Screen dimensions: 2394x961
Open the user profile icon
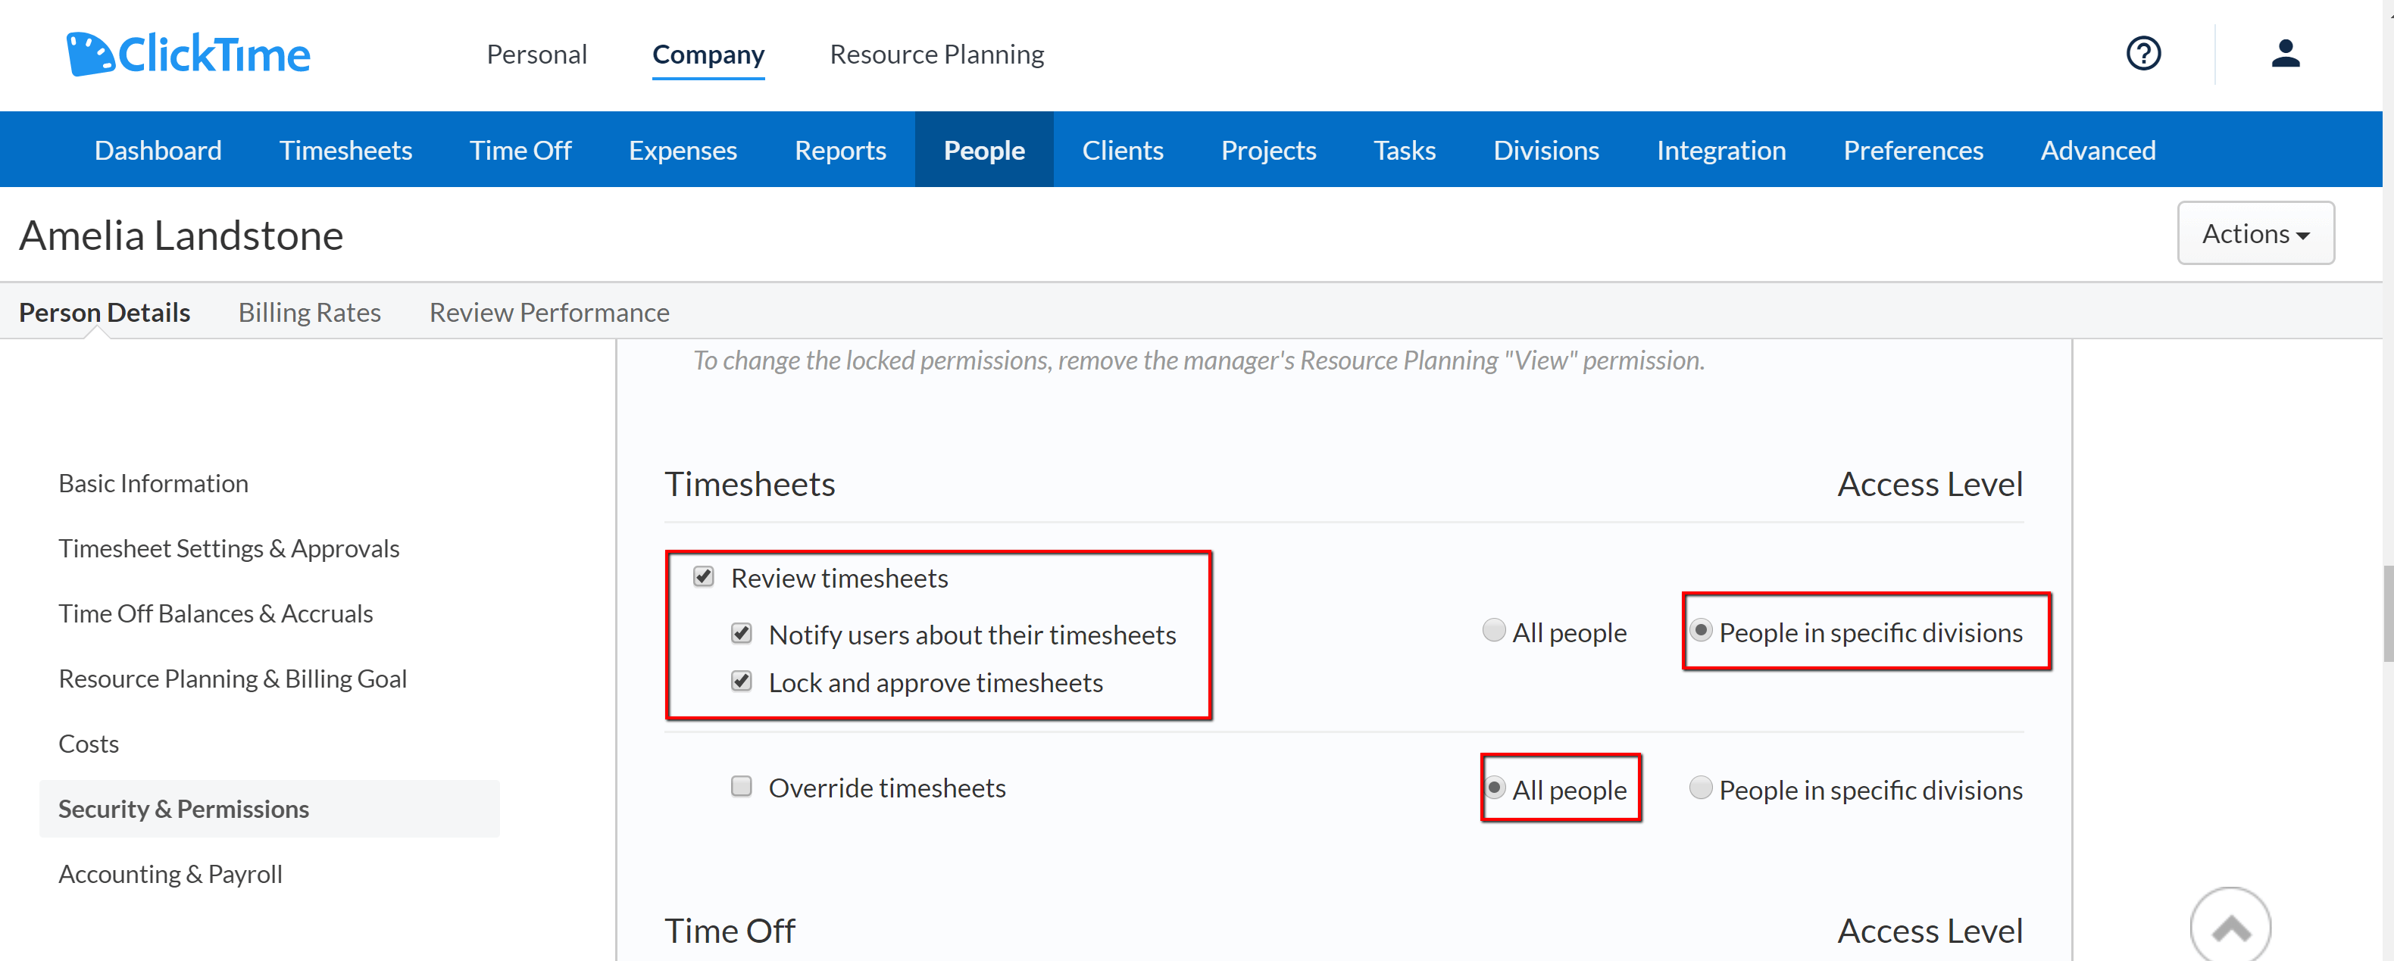pos(2285,54)
